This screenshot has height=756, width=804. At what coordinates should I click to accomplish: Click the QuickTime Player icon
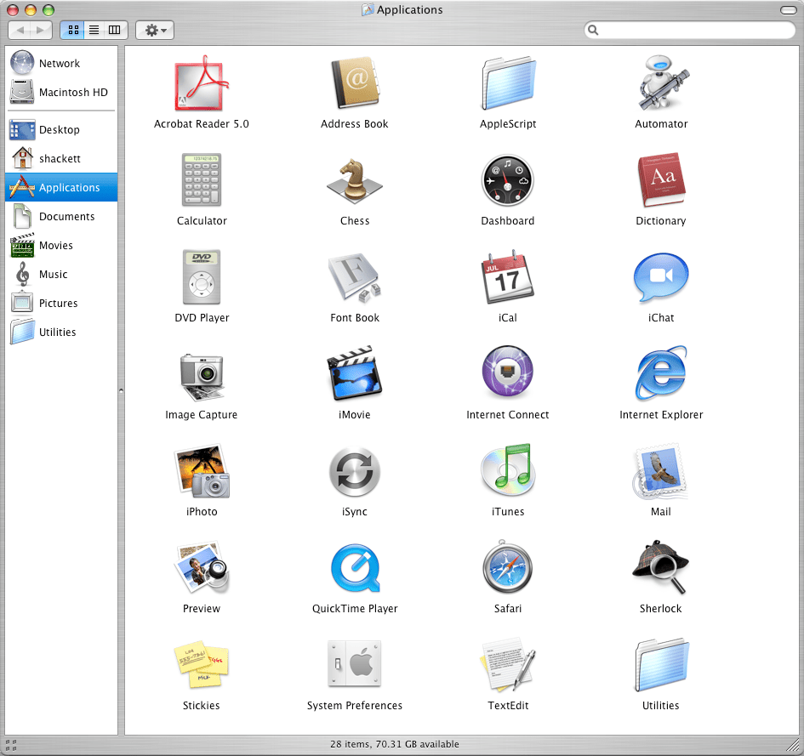355,568
